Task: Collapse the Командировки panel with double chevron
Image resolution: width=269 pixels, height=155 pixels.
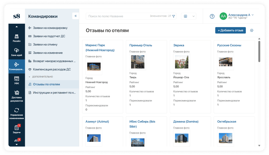Action: click(75, 16)
